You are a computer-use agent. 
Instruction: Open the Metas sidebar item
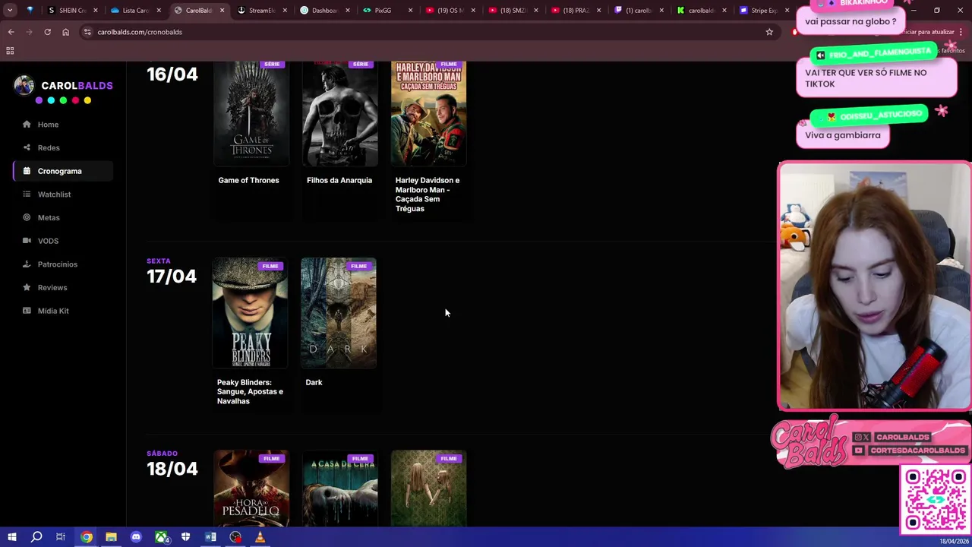pos(63,217)
